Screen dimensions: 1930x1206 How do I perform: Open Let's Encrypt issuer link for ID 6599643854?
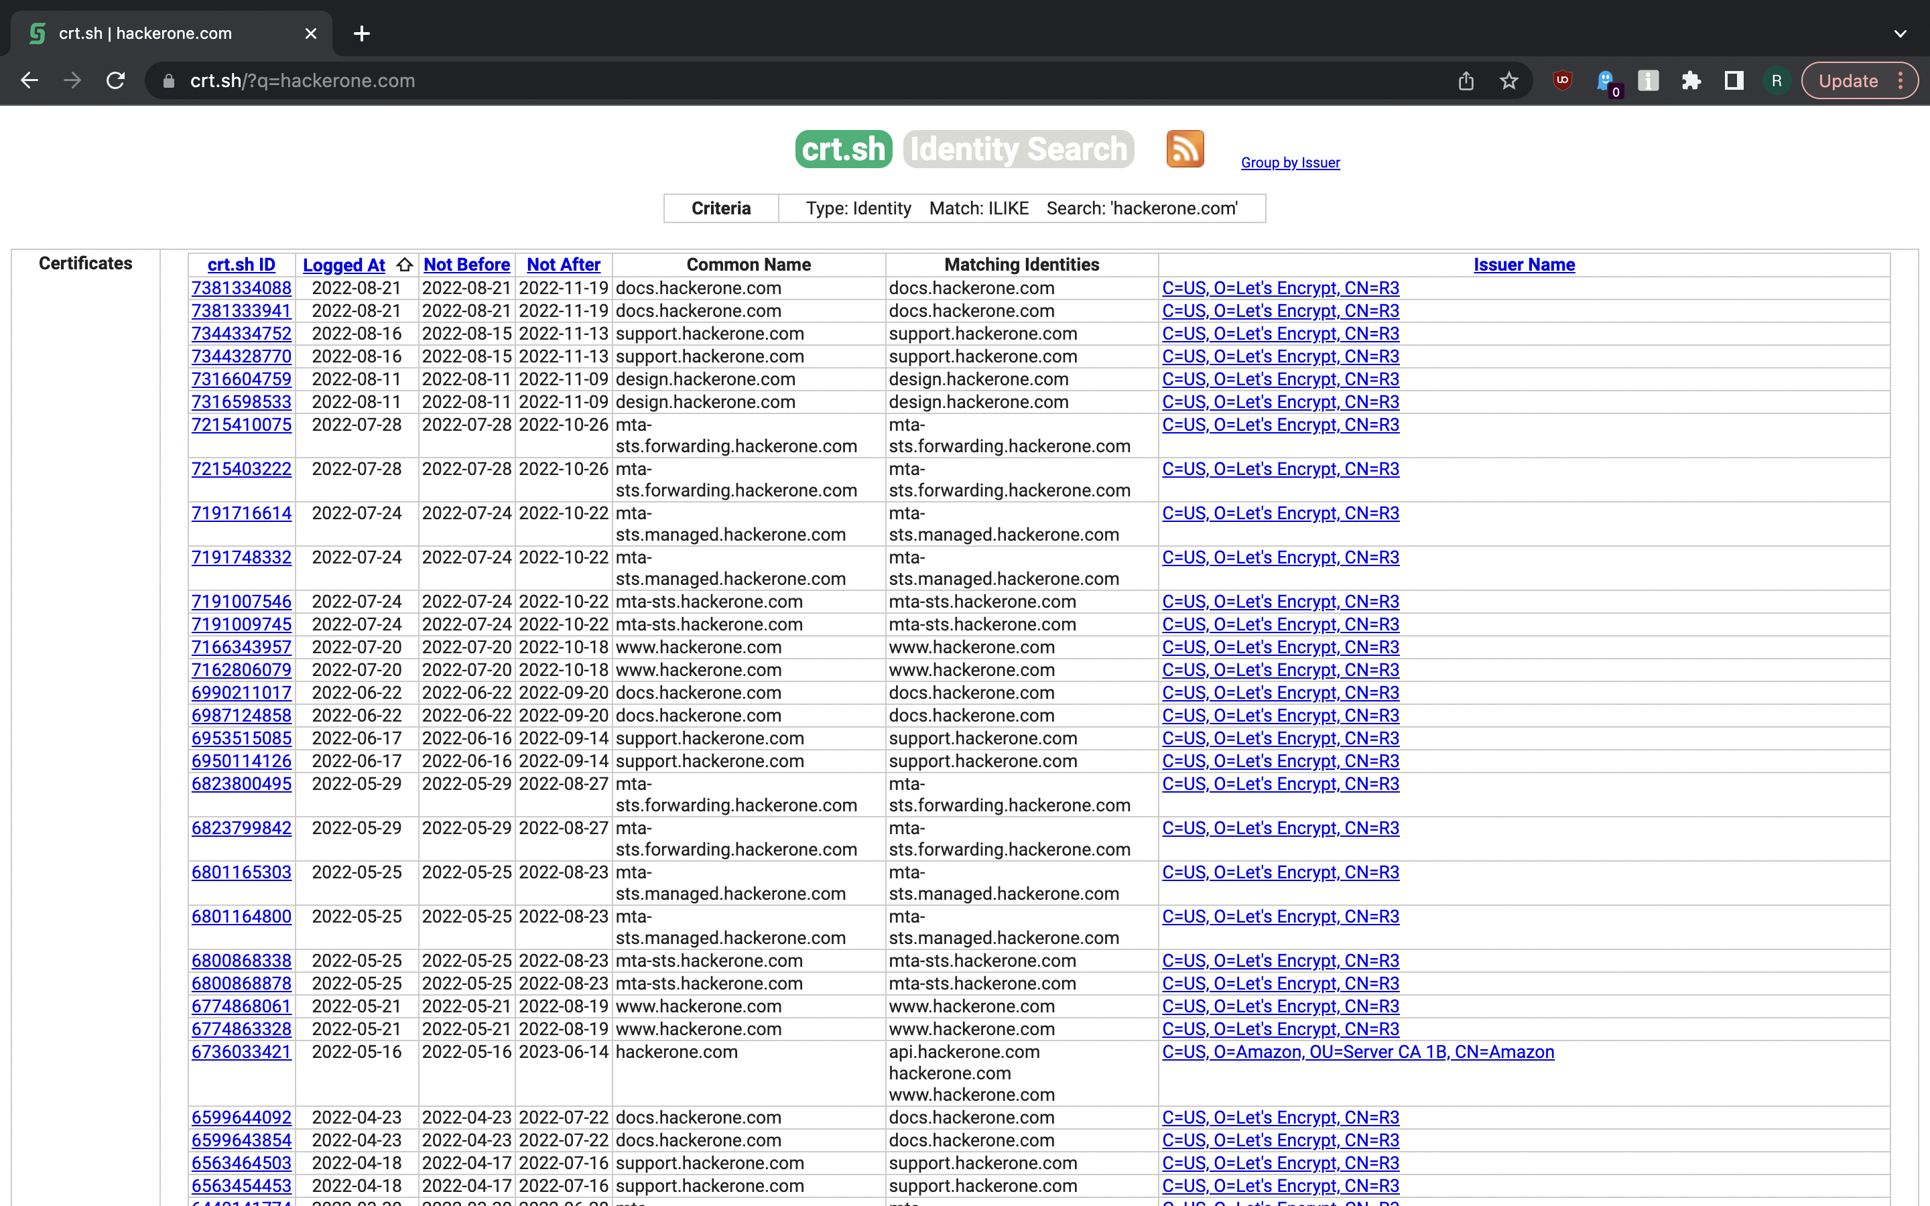point(1281,1140)
